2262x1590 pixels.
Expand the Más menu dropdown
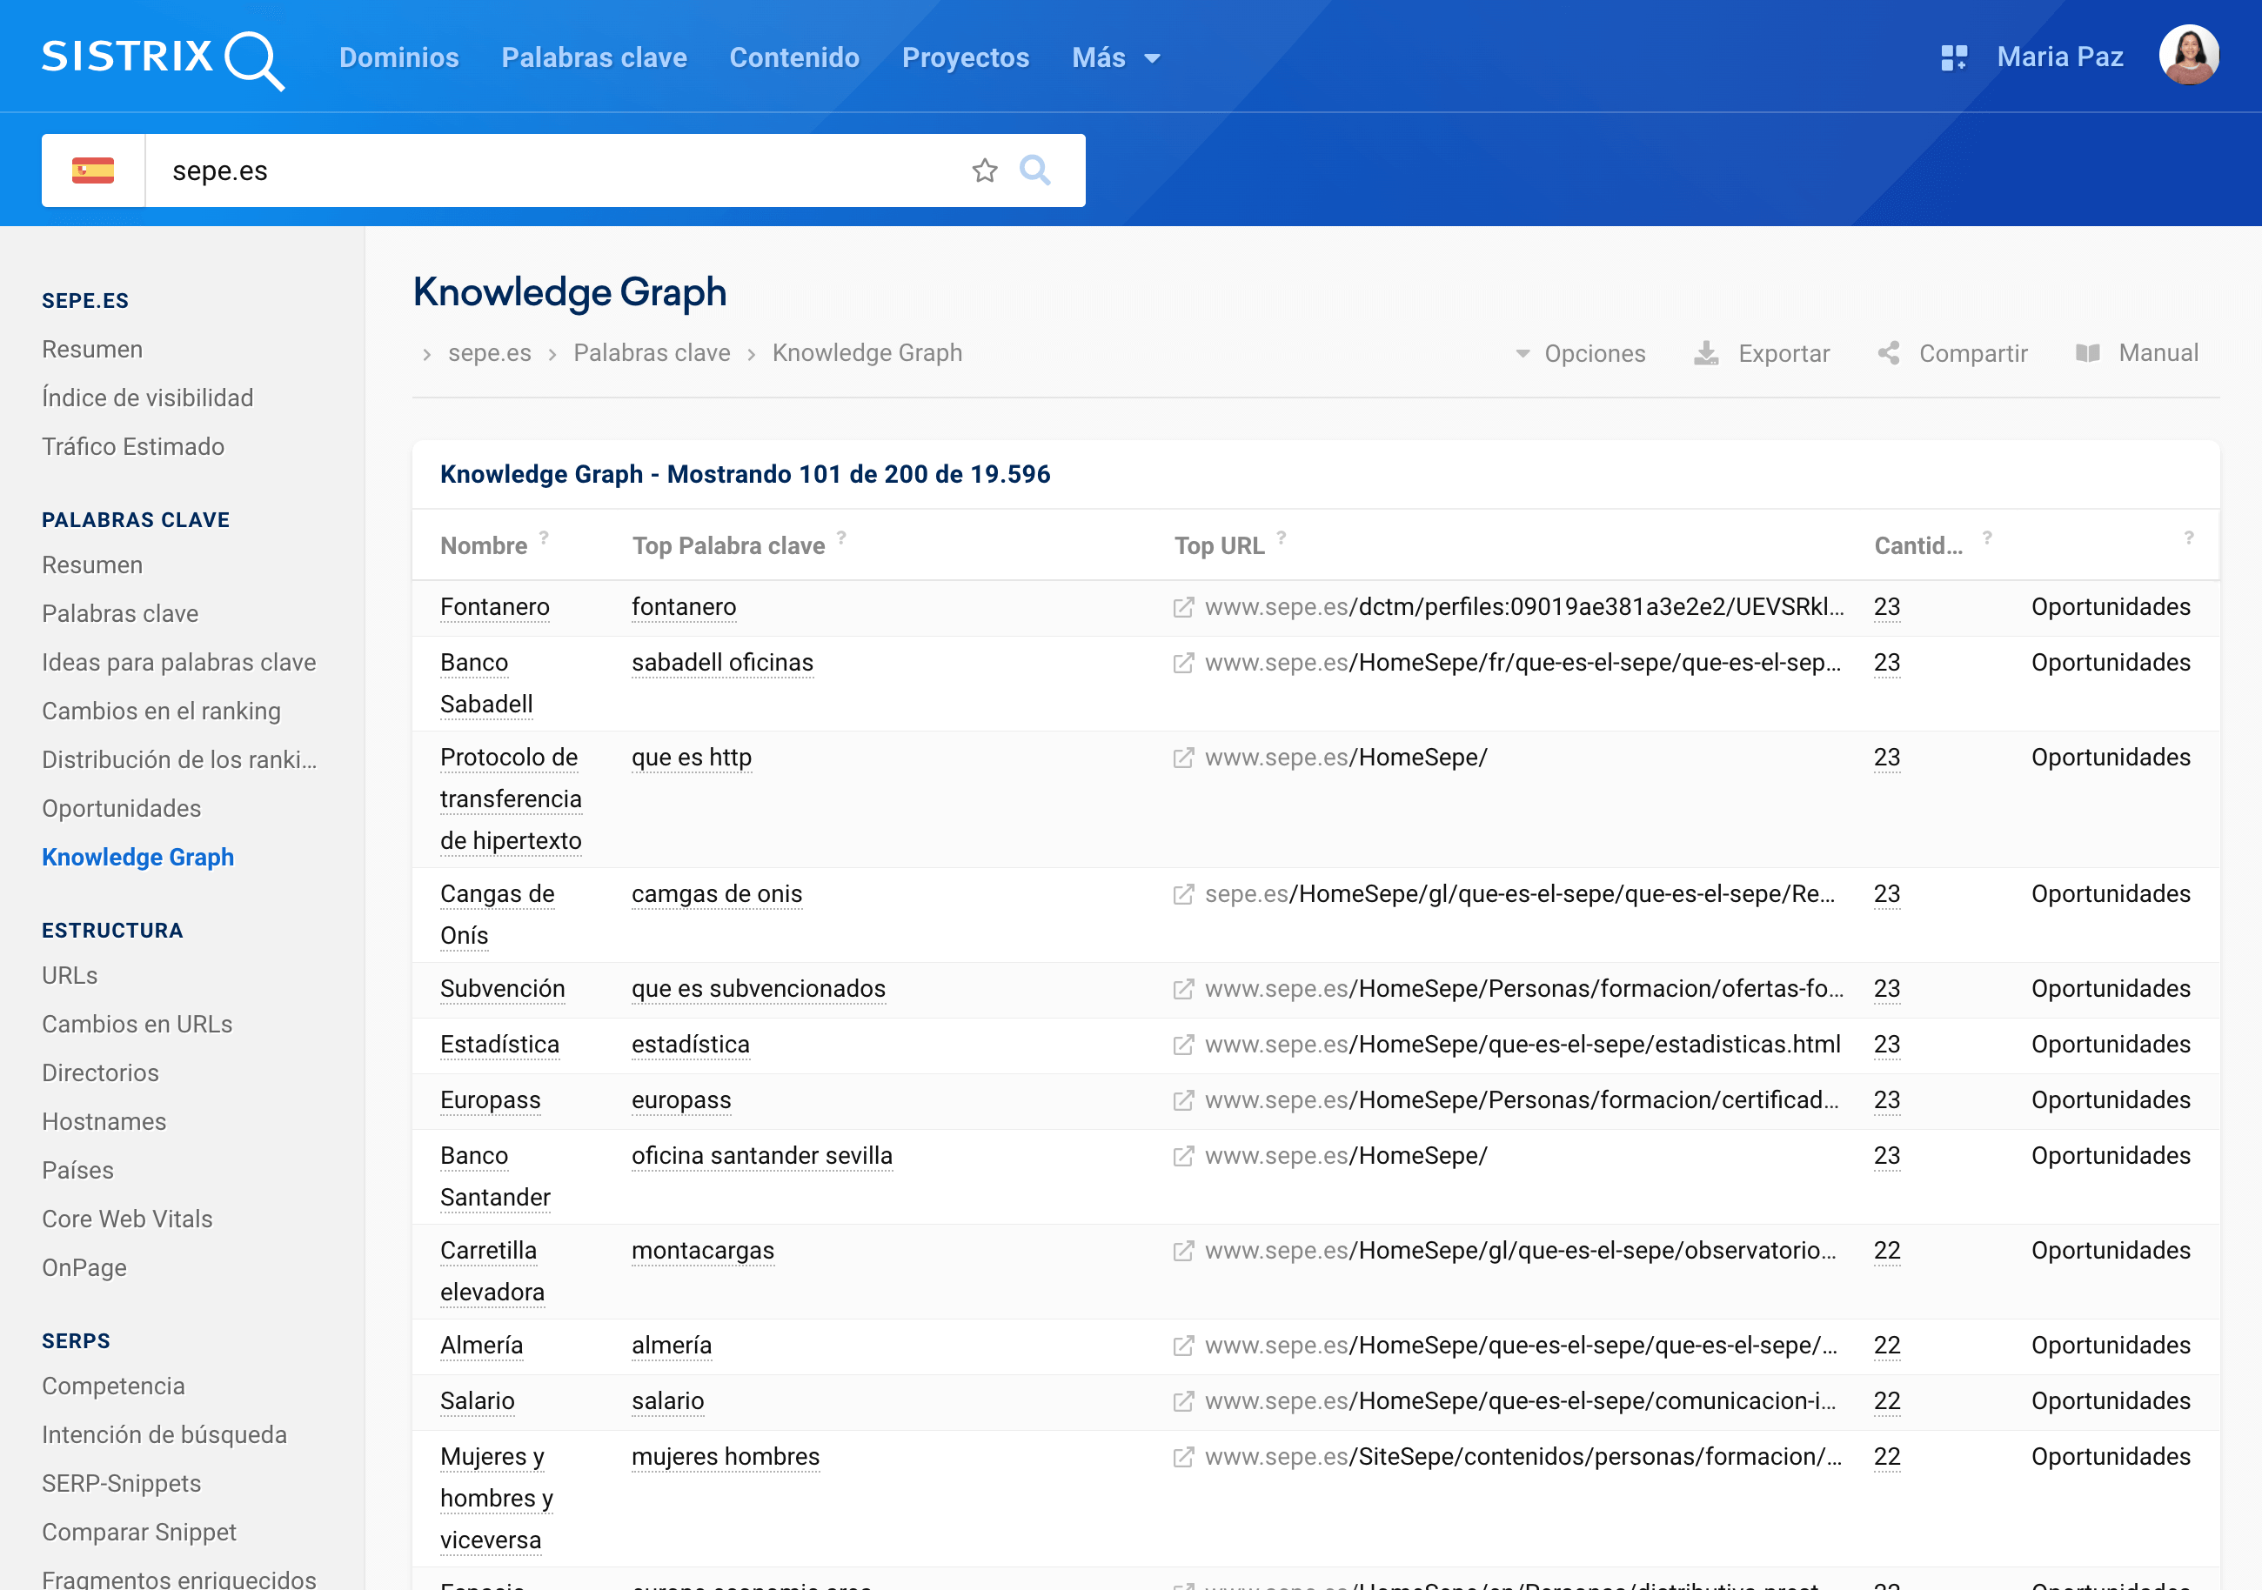(1115, 57)
